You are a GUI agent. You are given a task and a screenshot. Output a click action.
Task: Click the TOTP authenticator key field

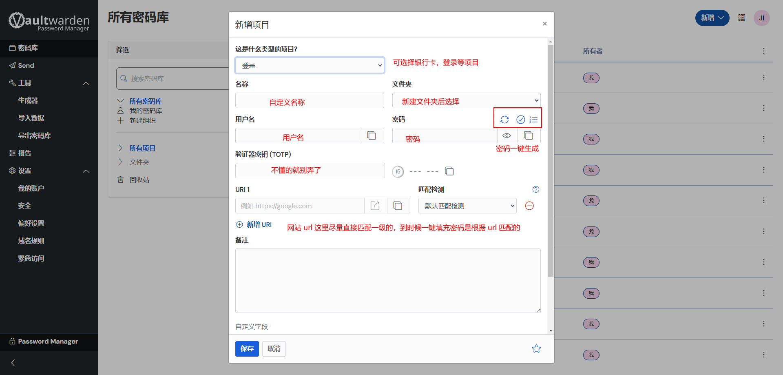[310, 171]
